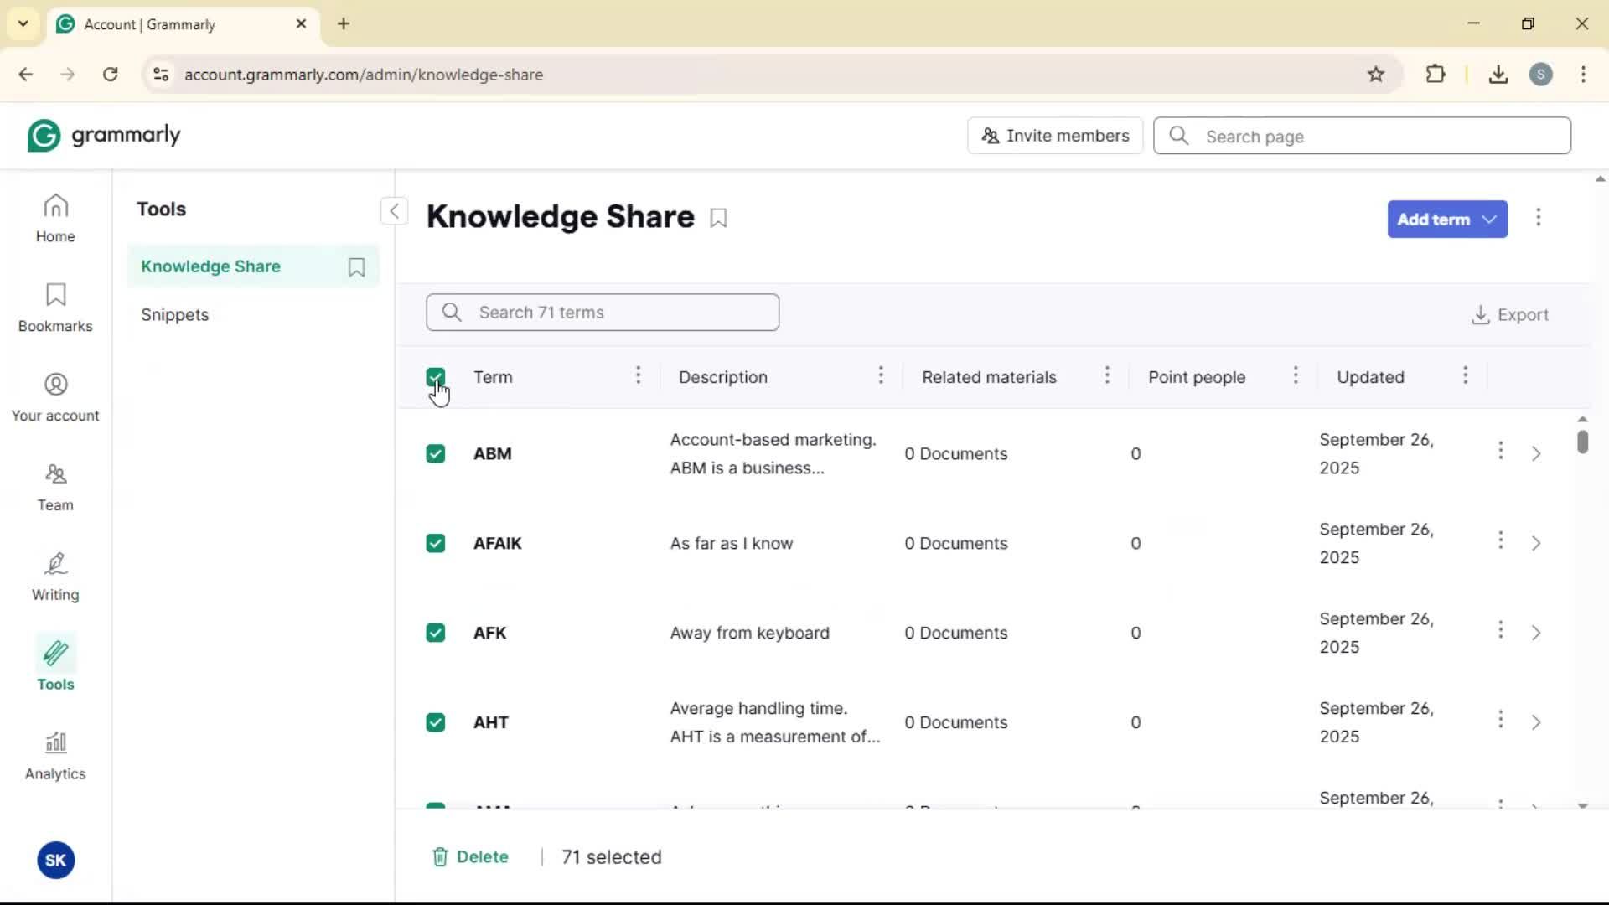Collapse the Tools side panel
The width and height of the screenshot is (1609, 905).
394,210
